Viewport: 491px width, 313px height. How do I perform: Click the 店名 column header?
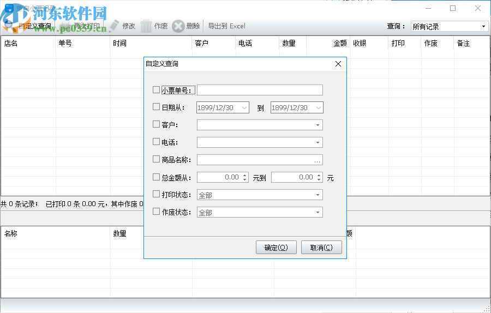click(x=28, y=43)
